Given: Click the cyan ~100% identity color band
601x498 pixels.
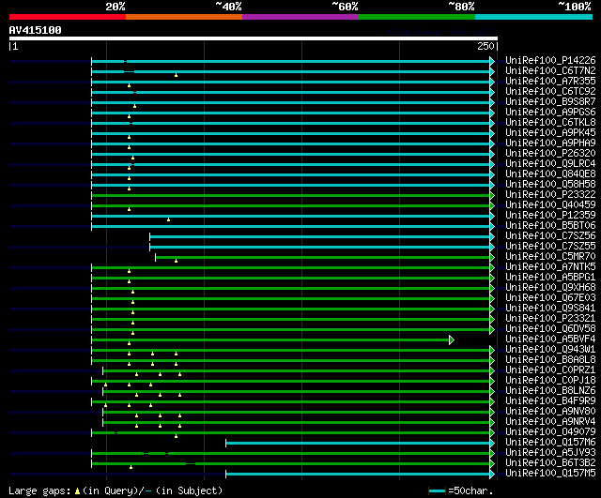Looking at the screenshot, I should pos(533,17).
